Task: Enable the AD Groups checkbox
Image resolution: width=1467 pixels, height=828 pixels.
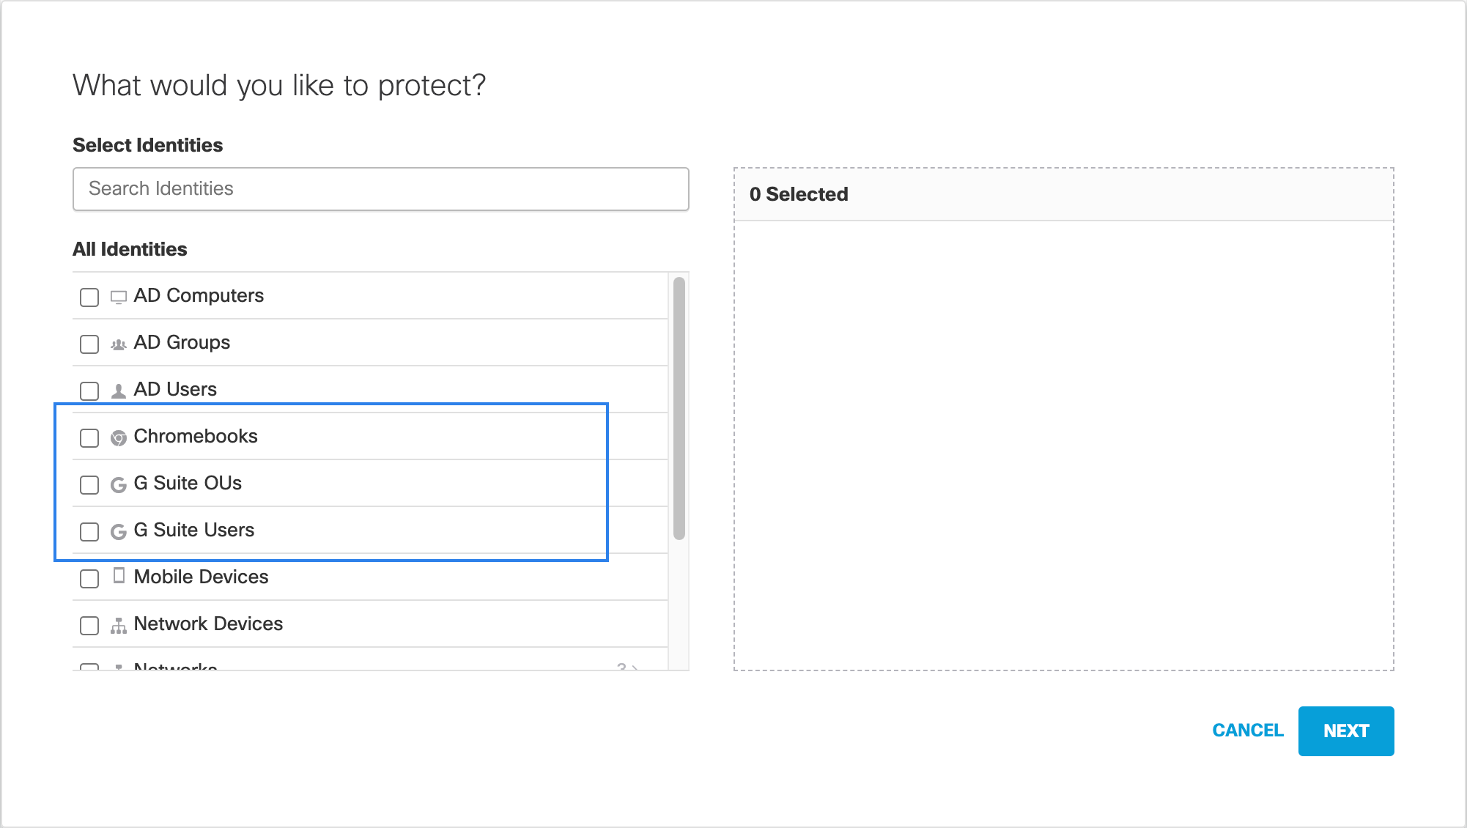Action: click(x=89, y=344)
